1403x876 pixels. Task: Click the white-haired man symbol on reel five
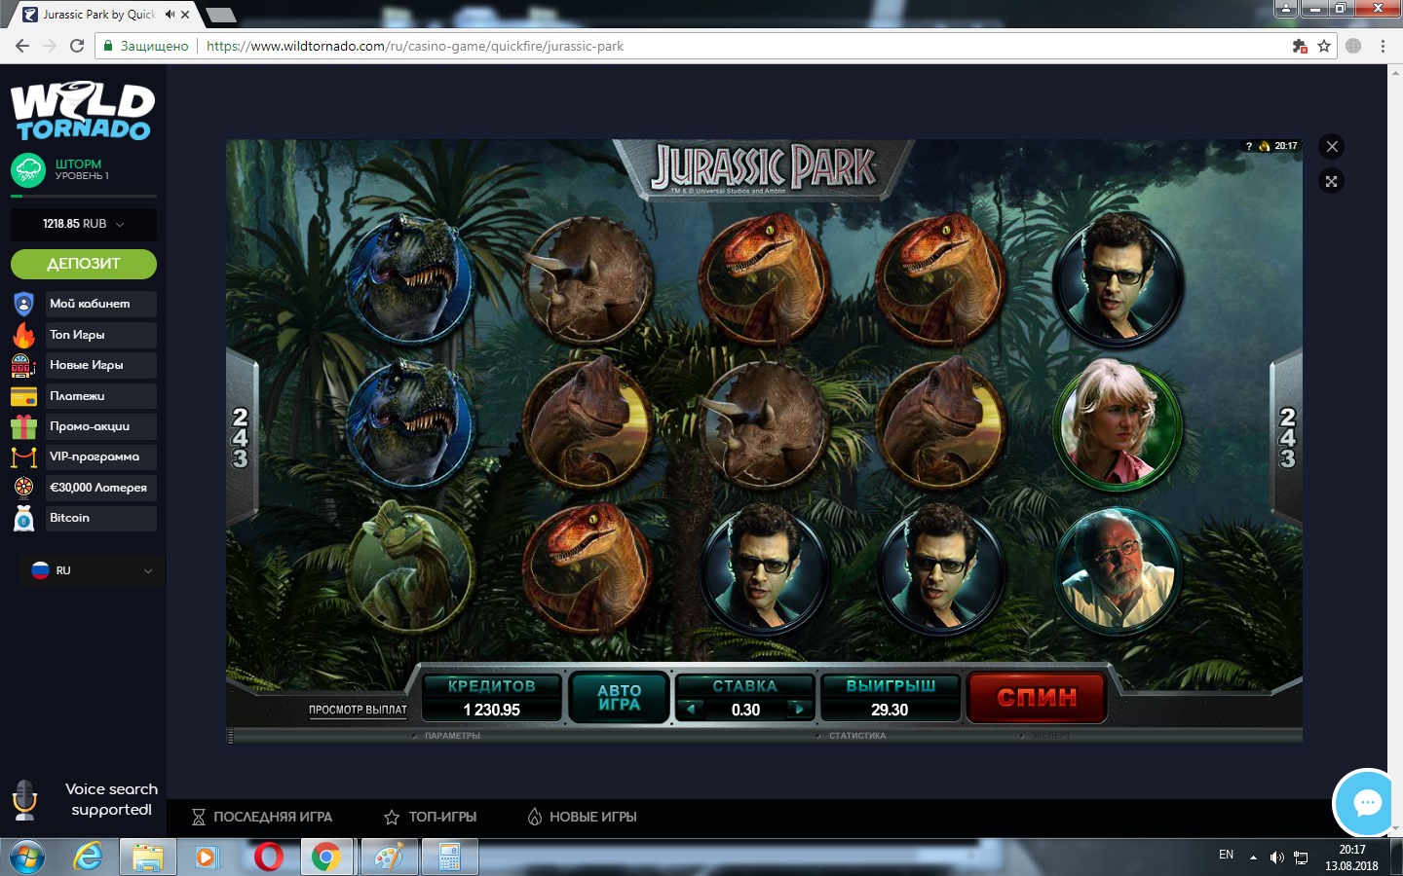(1119, 569)
